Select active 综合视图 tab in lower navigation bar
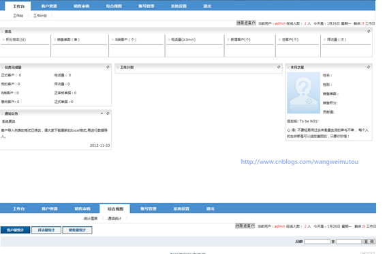The height and width of the screenshot is (254, 385). tap(115, 209)
